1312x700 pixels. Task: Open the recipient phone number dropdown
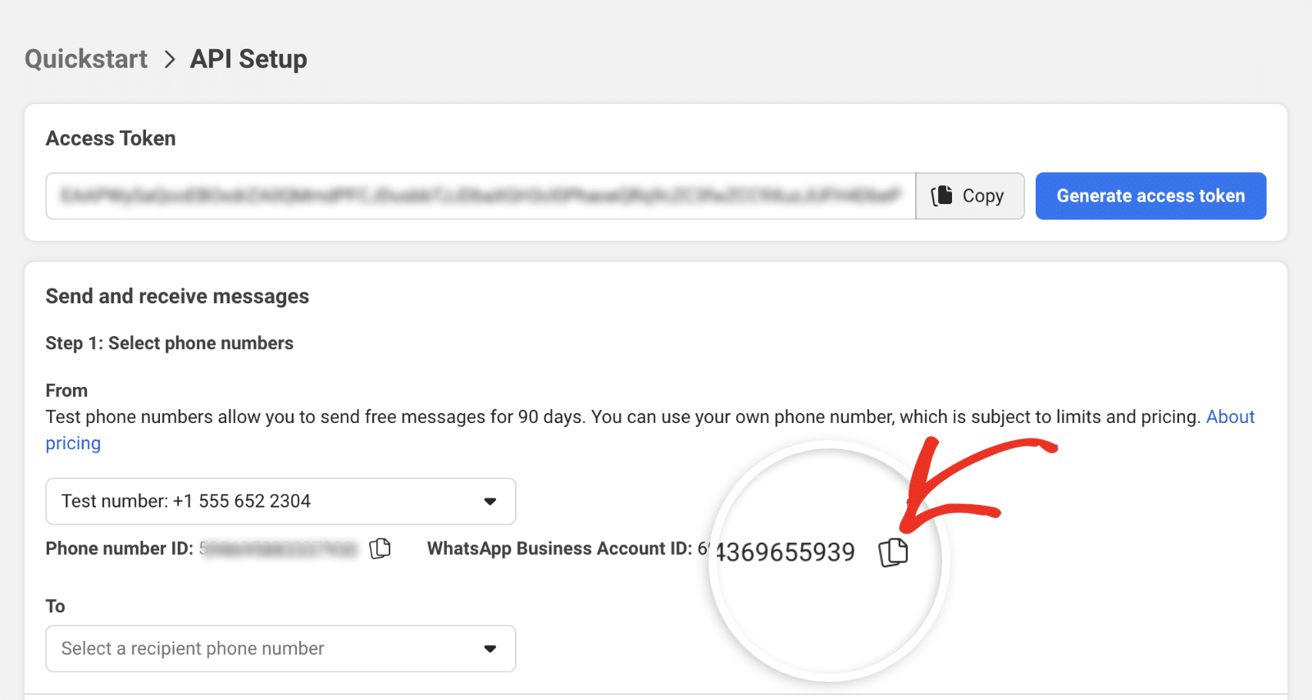(x=280, y=648)
